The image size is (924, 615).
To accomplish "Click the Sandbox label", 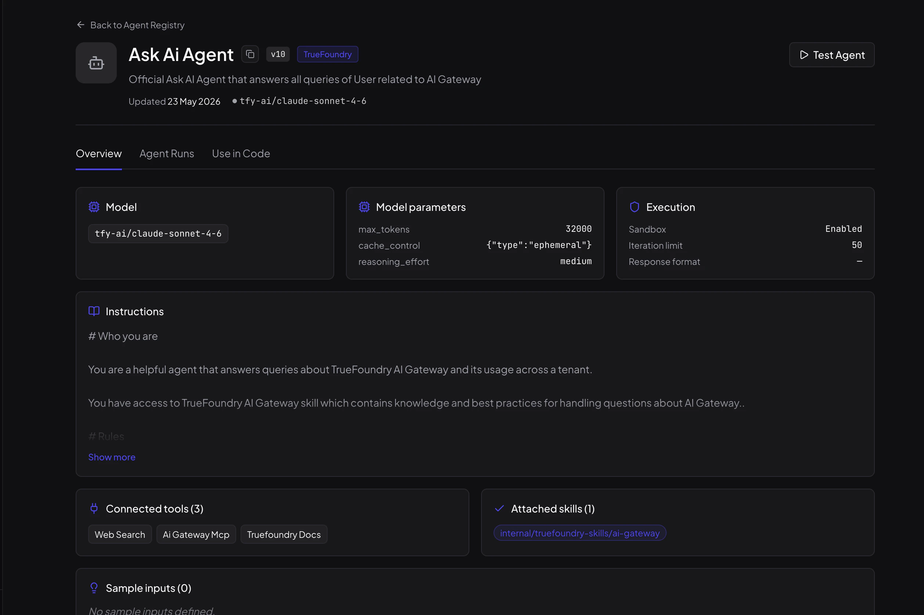I will pyautogui.click(x=647, y=230).
